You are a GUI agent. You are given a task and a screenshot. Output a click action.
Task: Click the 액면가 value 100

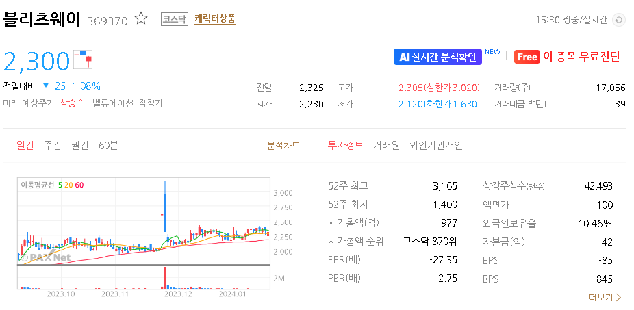pyautogui.click(x=605, y=205)
